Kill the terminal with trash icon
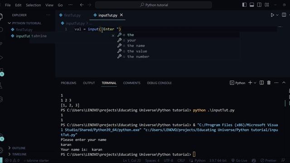Image resolution: width=290 pixels, height=163 pixels. (269, 83)
